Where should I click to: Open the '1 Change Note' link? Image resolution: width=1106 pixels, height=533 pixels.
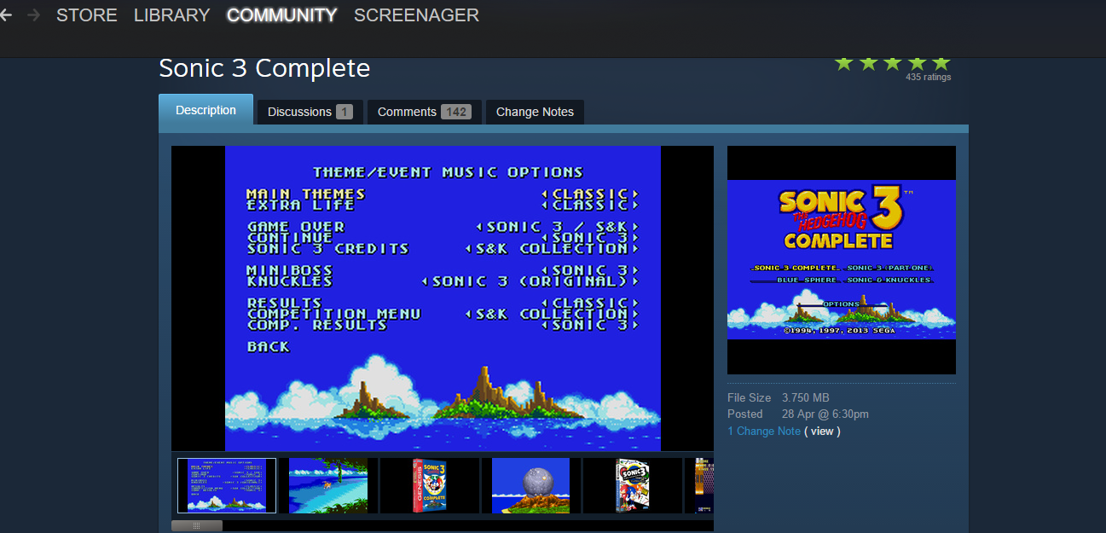(x=764, y=432)
